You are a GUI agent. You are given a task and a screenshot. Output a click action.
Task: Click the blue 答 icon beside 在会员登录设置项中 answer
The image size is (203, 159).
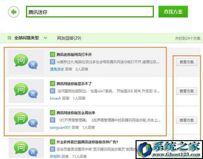[52, 149]
